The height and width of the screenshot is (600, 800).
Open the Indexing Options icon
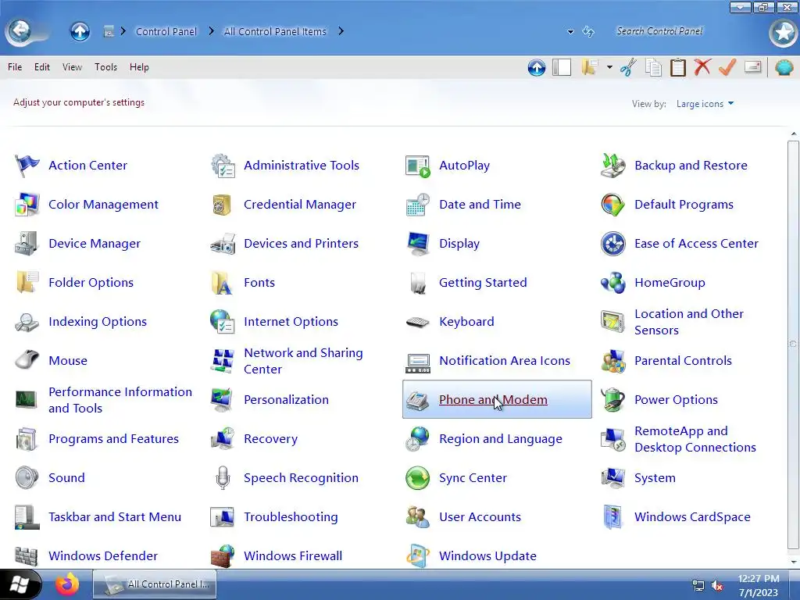pyautogui.click(x=27, y=322)
